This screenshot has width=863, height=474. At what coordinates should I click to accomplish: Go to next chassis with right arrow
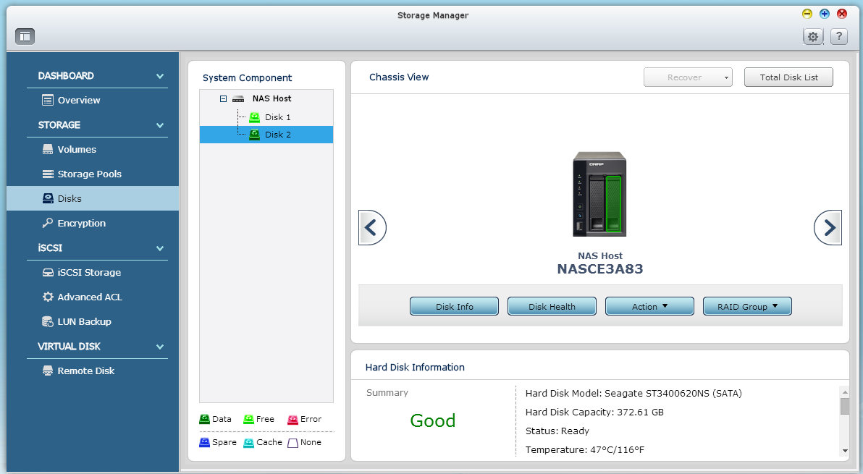pyautogui.click(x=828, y=228)
